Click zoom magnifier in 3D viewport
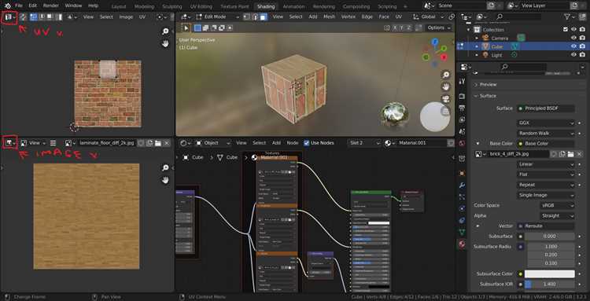This screenshot has width=590, height=301. pos(446,75)
